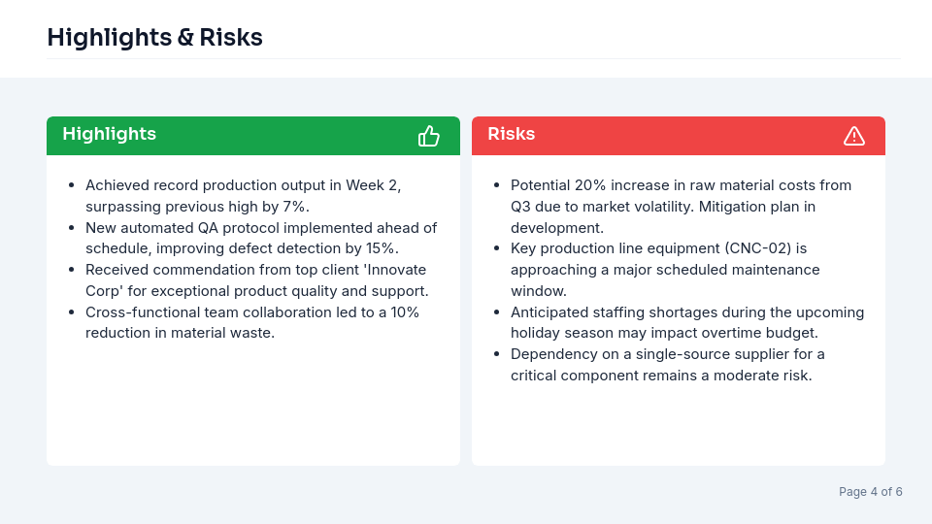Select the anticipated staffing shortages bullet
Image resolution: width=932 pixels, height=524 pixels.
tap(686, 322)
